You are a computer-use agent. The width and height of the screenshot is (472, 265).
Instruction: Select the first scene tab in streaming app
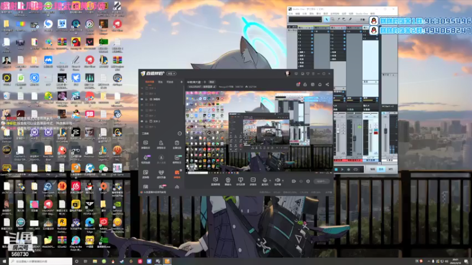point(150,82)
